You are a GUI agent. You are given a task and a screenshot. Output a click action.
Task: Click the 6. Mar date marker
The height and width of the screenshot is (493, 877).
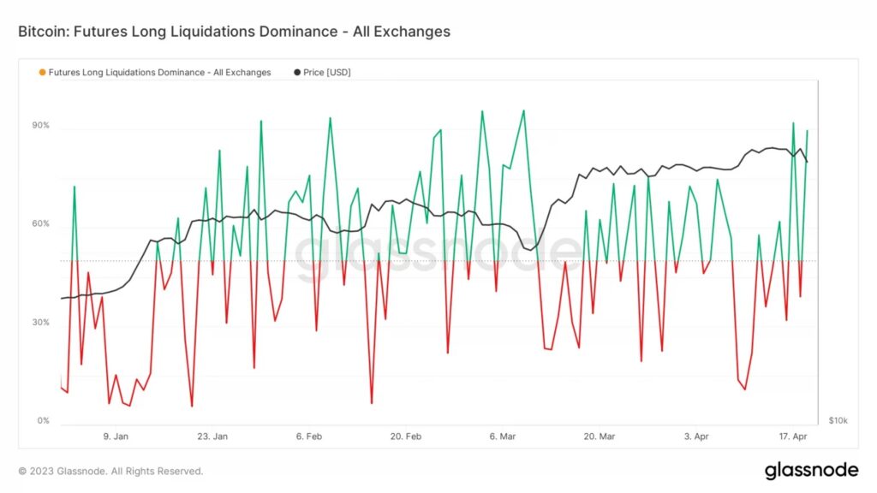[x=503, y=437]
